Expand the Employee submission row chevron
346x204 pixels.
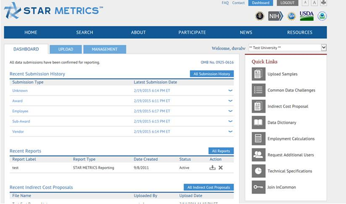pos(230,111)
